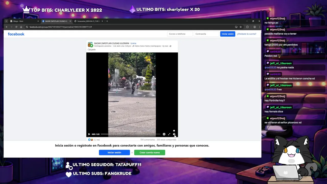Bookmark this page with star
This screenshot has height=184, width=327.
point(241,27)
